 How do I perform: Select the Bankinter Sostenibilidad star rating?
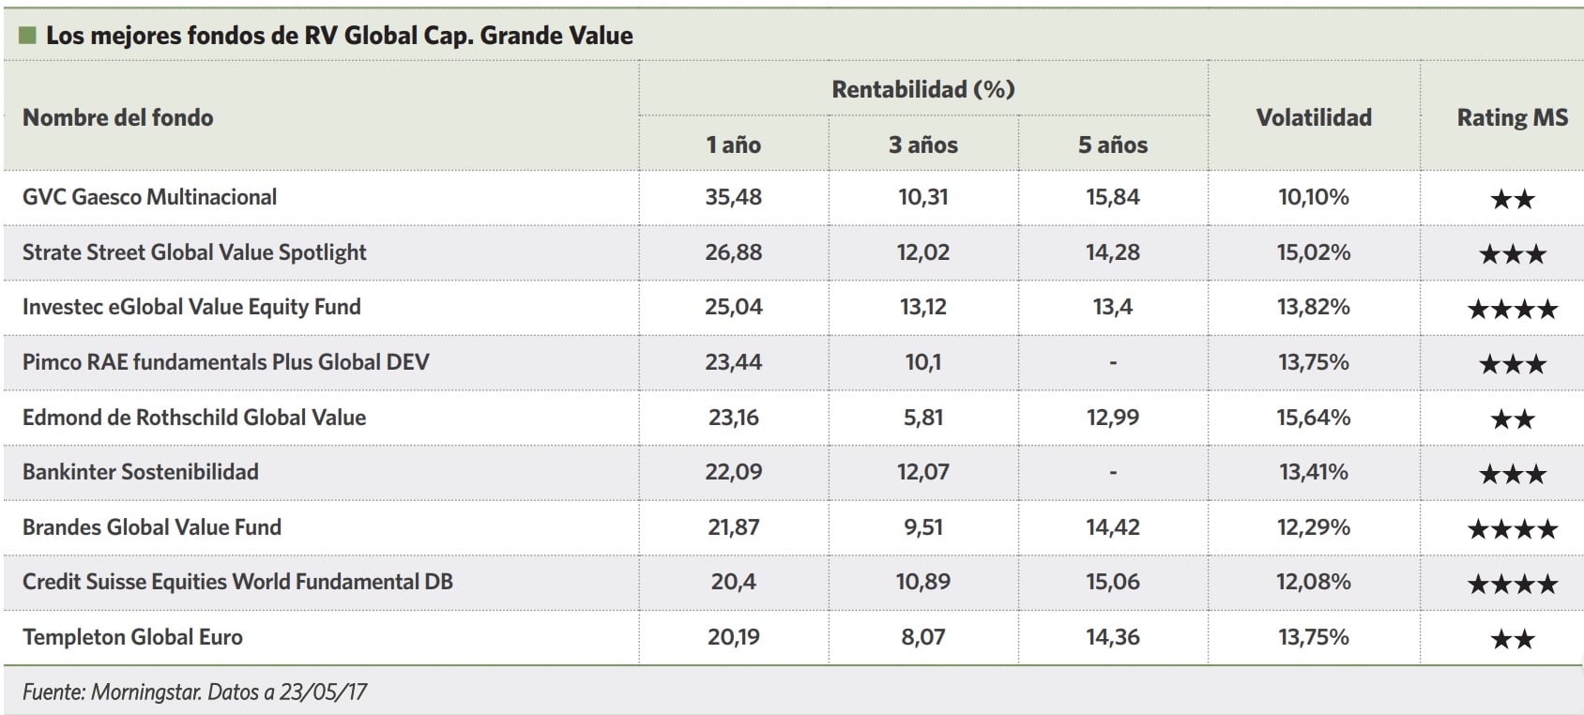[x=1512, y=474]
